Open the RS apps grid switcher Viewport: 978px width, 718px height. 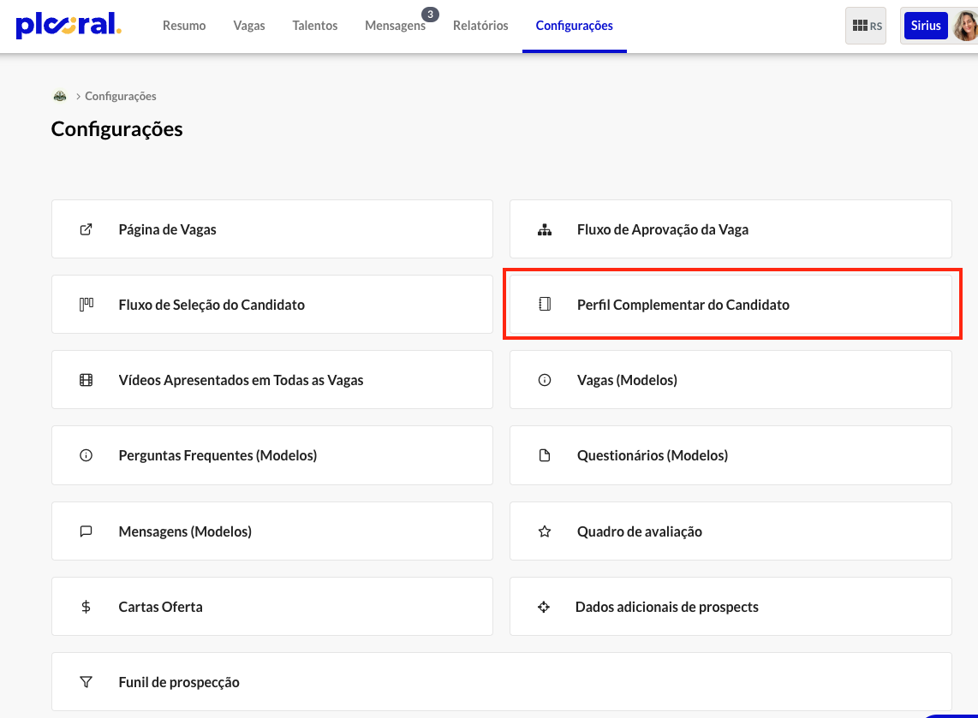click(x=865, y=26)
